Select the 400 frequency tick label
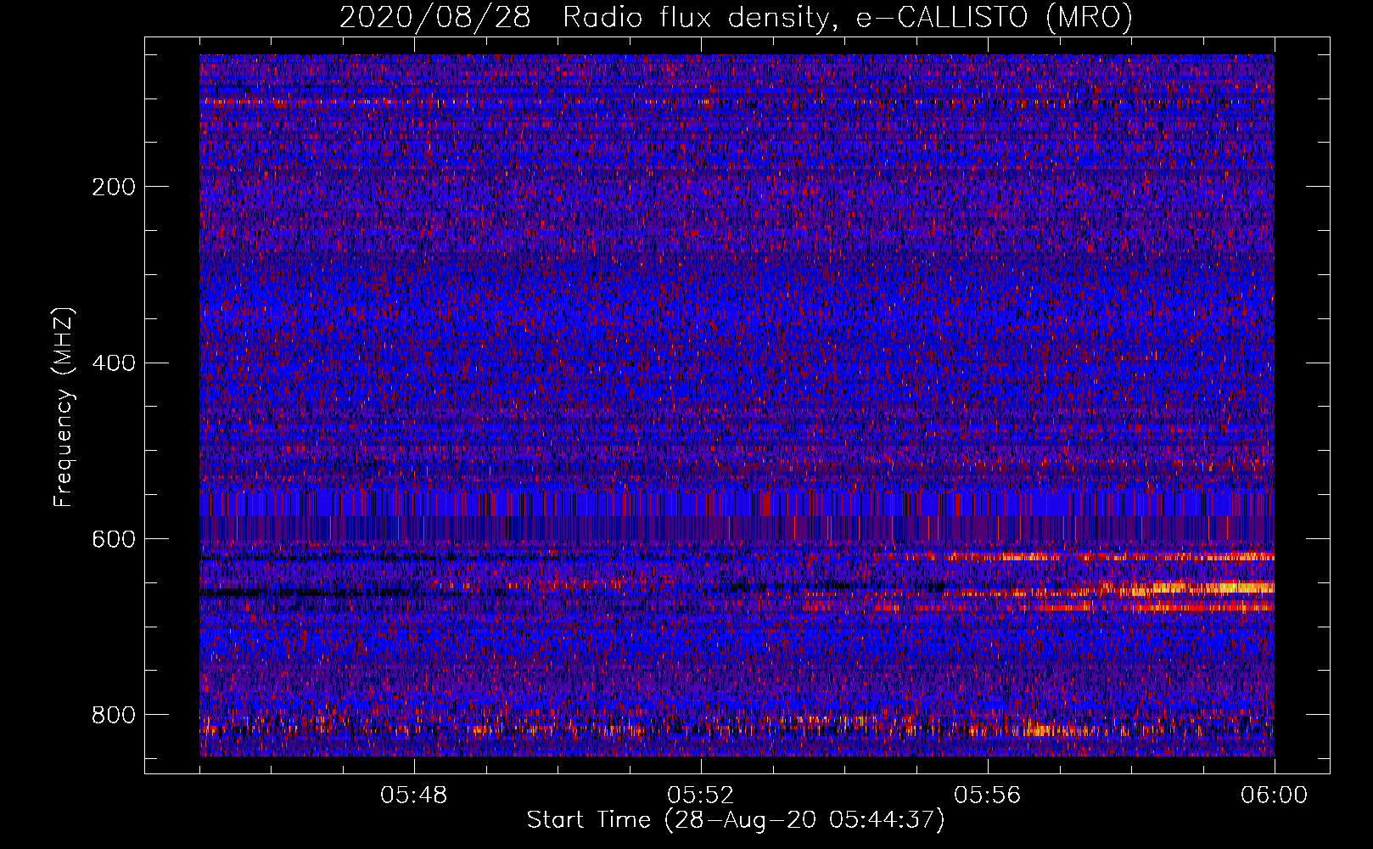1373x849 pixels. [114, 363]
